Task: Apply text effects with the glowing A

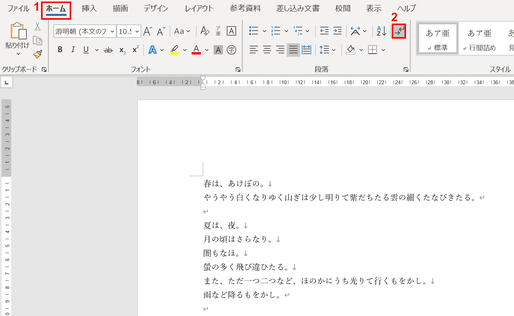Action: click(152, 50)
